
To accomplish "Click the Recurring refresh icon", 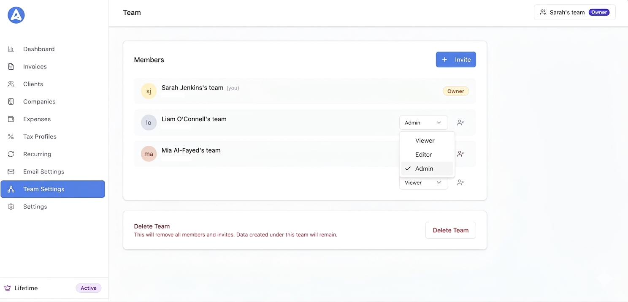I will pos(11,154).
